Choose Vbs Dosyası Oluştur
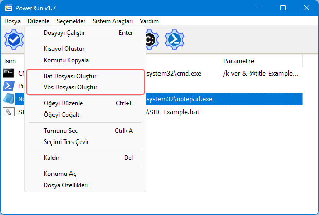The width and height of the screenshot is (319, 215). [85, 87]
